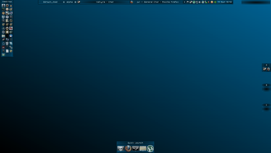Click the NVIDIA icon in system tray

pyautogui.click(x=215, y=2)
